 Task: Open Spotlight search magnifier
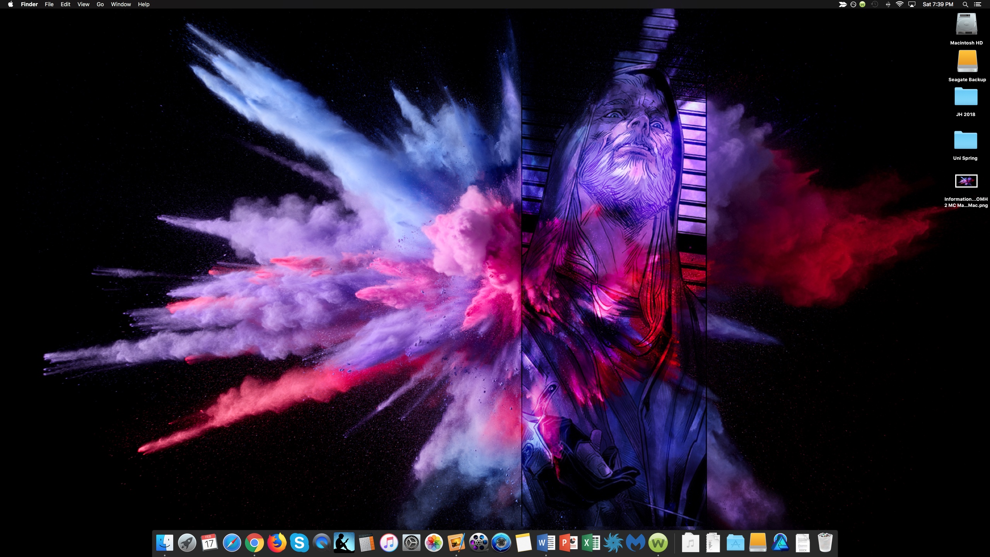point(965,4)
